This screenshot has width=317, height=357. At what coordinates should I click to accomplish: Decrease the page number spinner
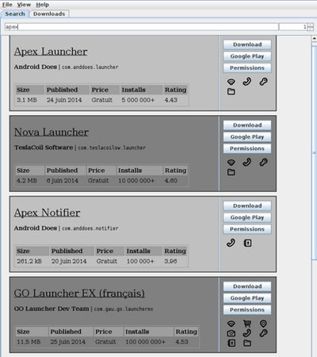click(311, 29)
